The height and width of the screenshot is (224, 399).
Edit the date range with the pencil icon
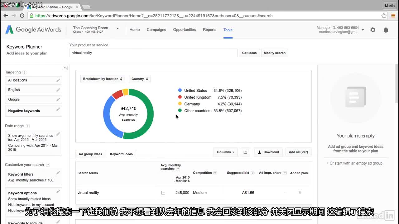pyautogui.click(x=58, y=134)
